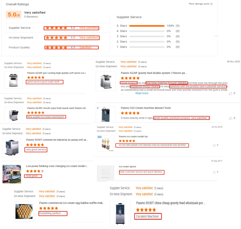Screen dimensions: 241x229
Task: Like the Ice cream spoon review
Action: pyautogui.click(x=214, y=172)
